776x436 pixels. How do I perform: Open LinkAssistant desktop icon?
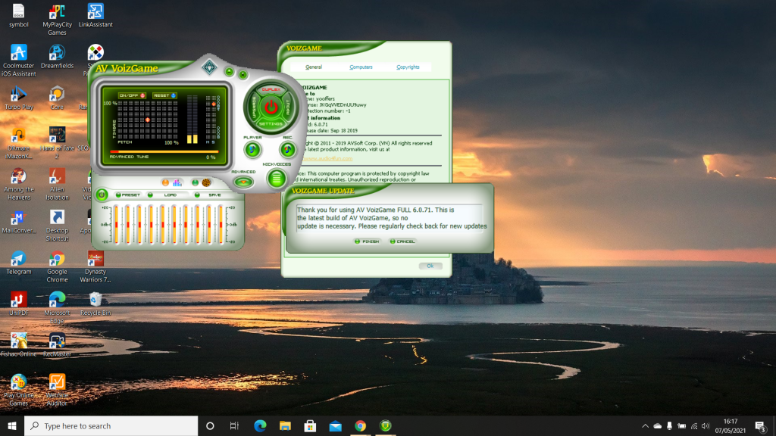95,15
